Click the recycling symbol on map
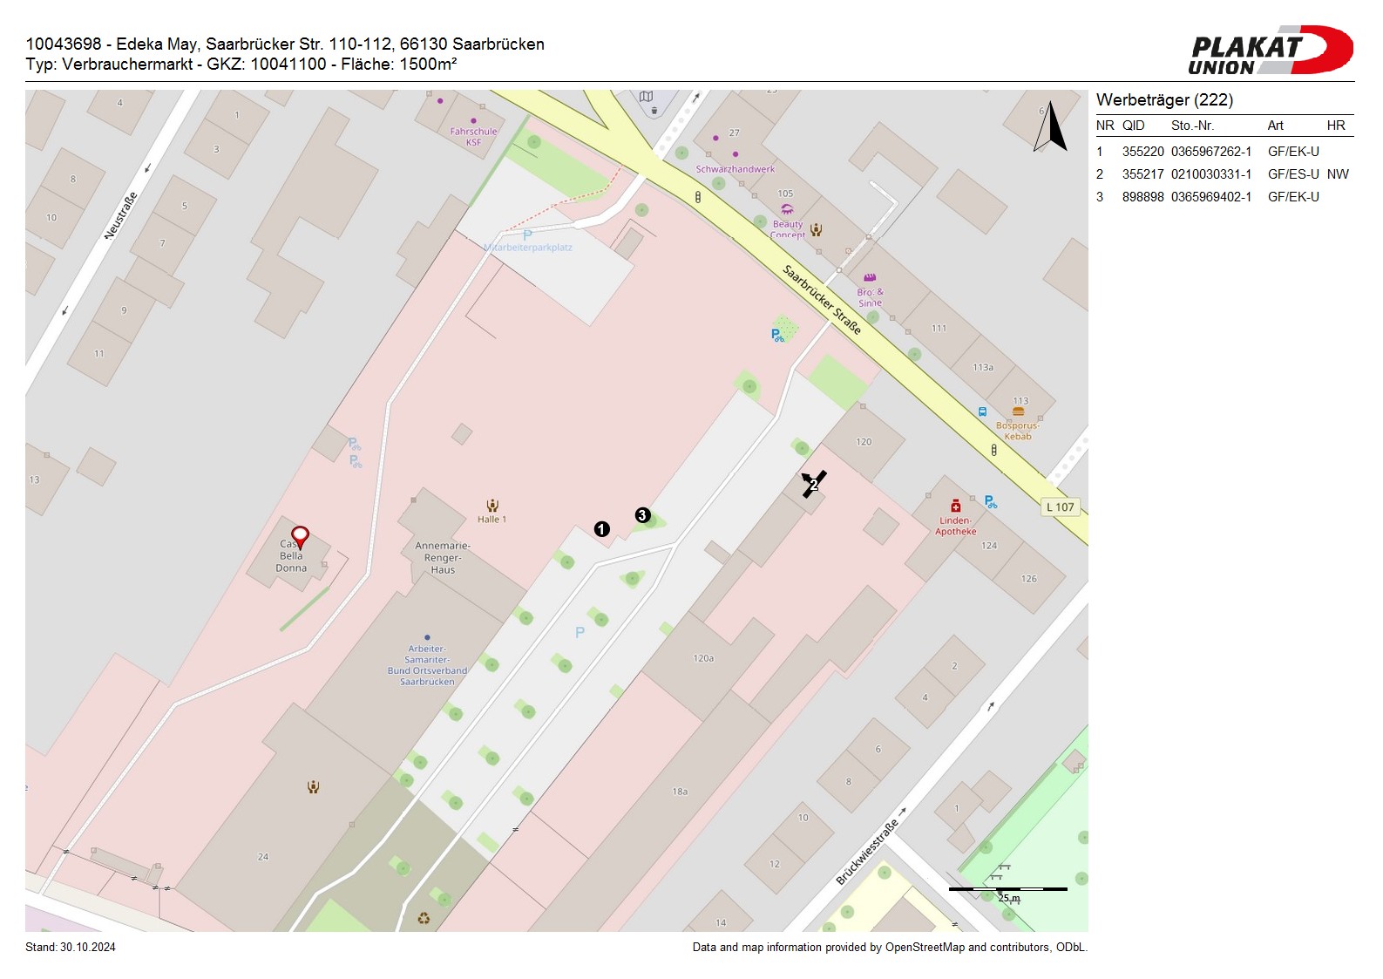This screenshot has width=1383, height=979. tap(424, 918)
